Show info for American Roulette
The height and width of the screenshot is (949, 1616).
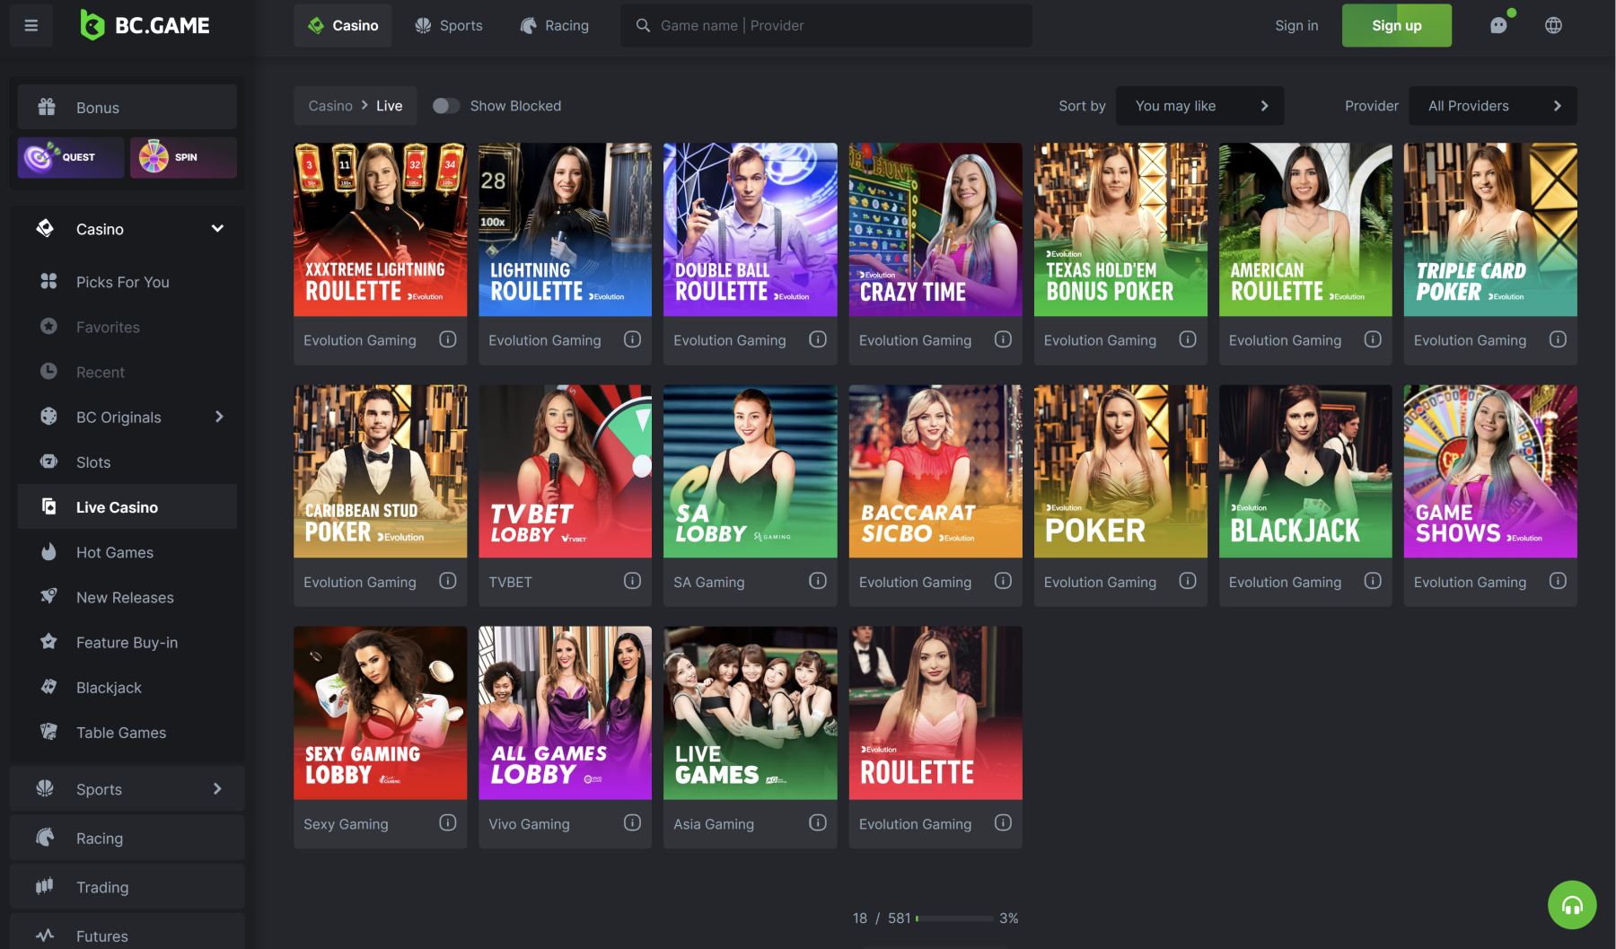tap(1373, 339)
